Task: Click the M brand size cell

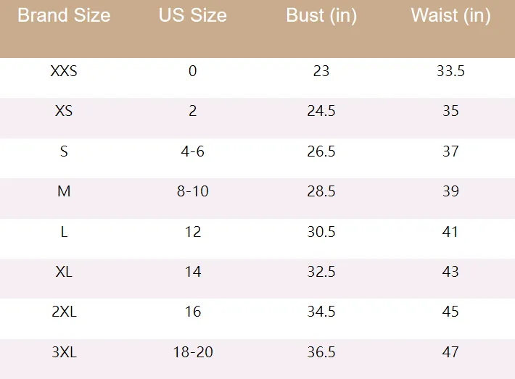Action: click(64, 191)
